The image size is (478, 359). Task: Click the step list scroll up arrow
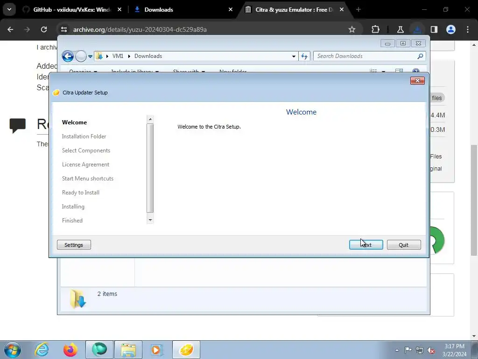coord(150,119)
